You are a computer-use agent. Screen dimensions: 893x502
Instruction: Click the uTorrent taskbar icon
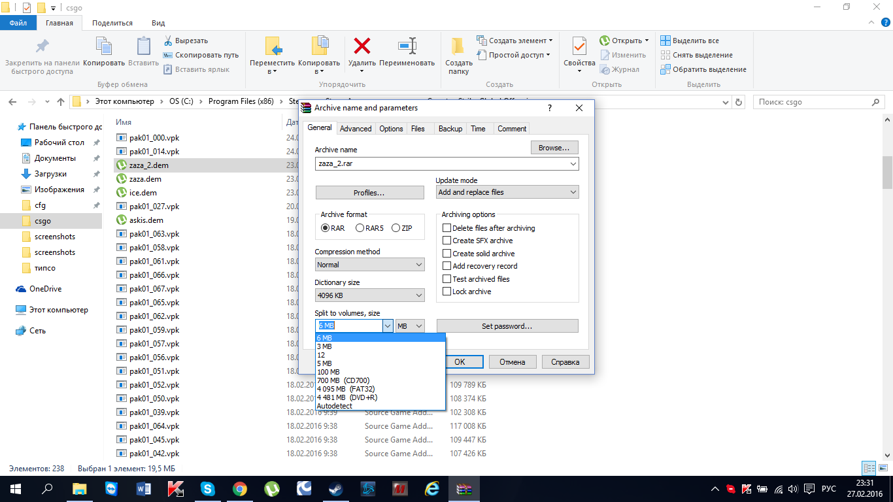tap(272, 488)
